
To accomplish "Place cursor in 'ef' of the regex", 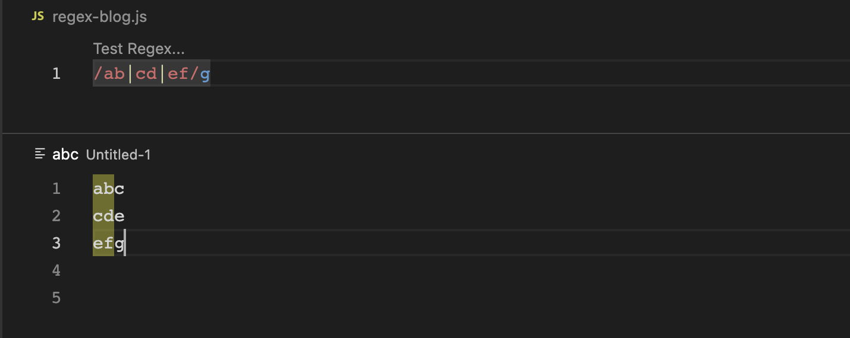I will pyautogui.click(x=178, y=74).
